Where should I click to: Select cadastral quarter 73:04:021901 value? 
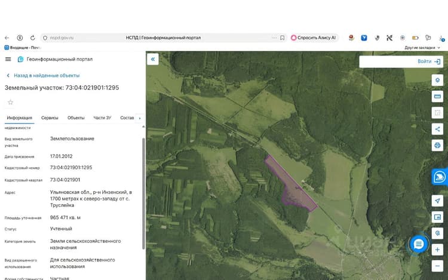coord(65,180)
